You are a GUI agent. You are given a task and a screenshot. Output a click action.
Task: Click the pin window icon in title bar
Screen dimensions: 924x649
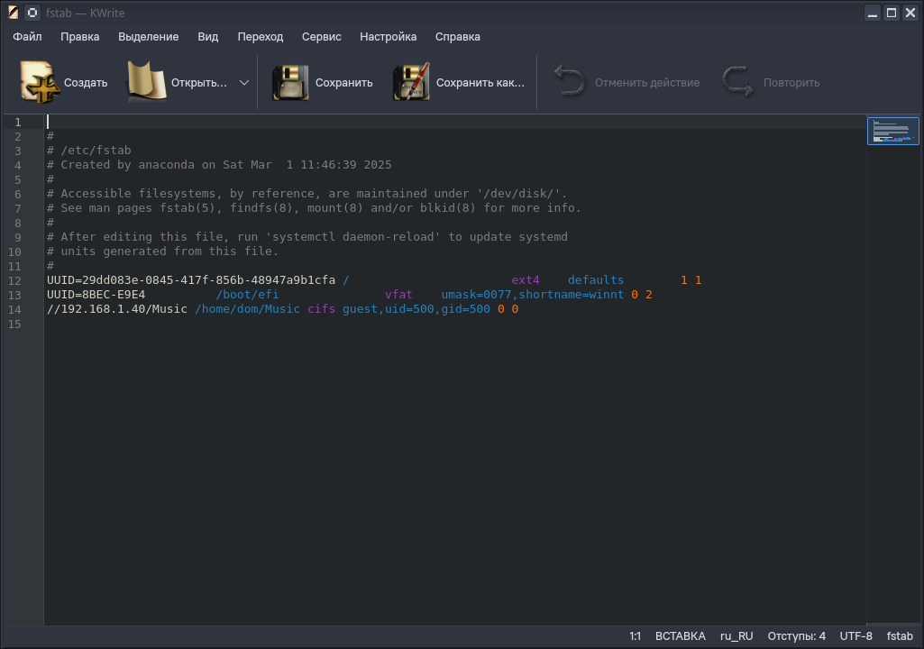pos(32,13)
